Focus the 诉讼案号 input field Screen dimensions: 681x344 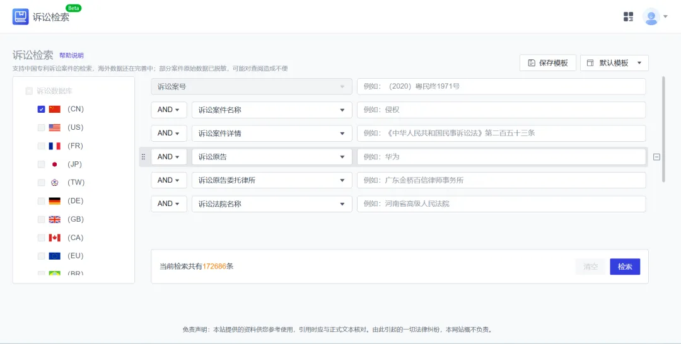(x=501, y=87)
